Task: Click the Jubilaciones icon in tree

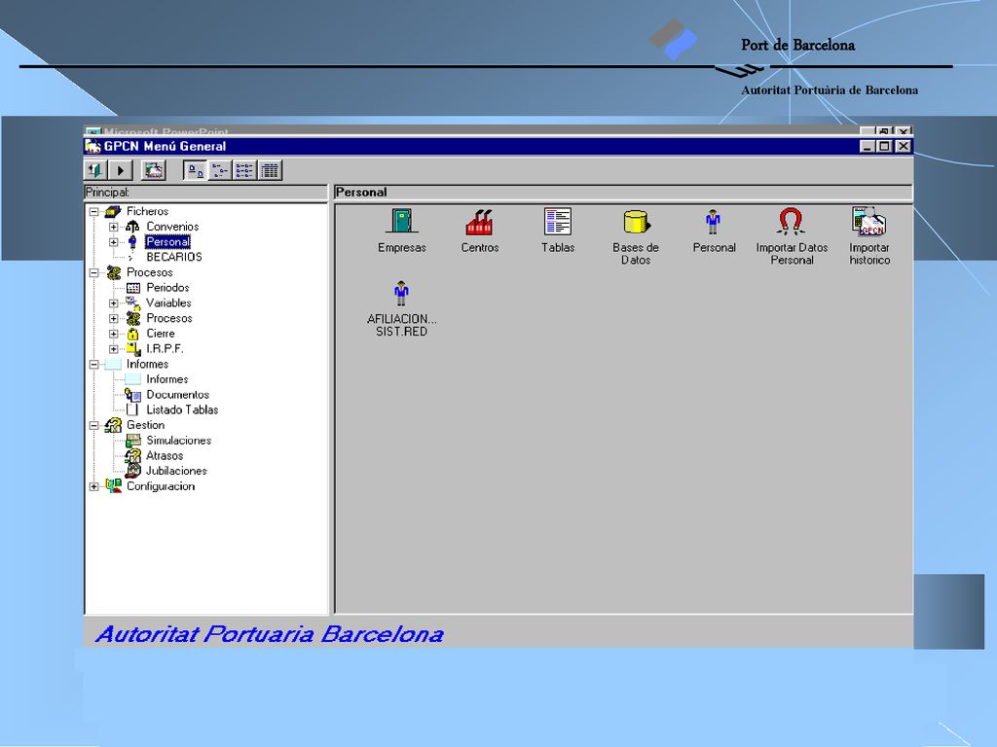Action: click(x=132, y=471)
